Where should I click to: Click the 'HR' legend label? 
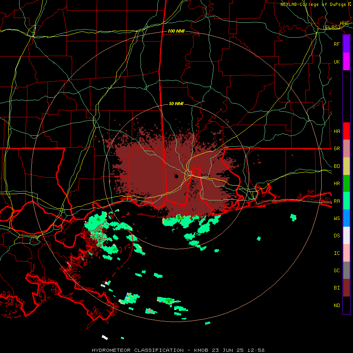tap(337, 184)
